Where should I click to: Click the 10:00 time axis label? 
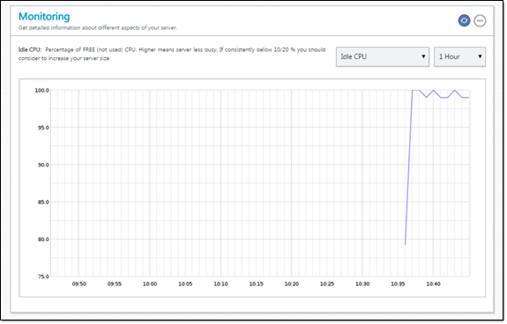(x=150, y=284)
